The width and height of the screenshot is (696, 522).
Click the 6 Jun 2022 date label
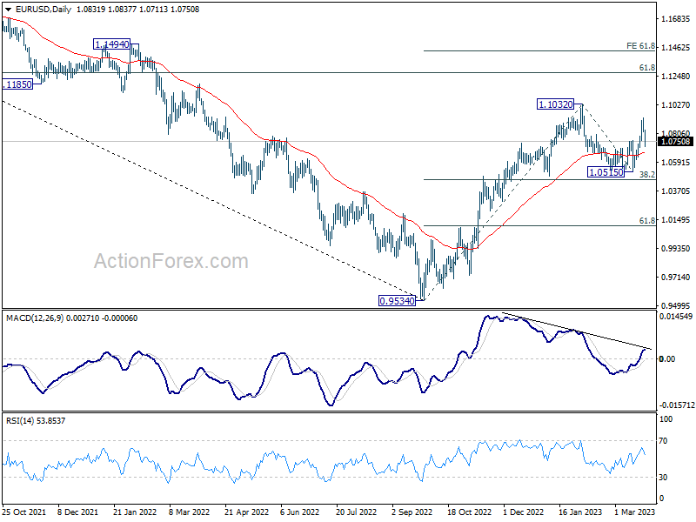coord(299,512)
